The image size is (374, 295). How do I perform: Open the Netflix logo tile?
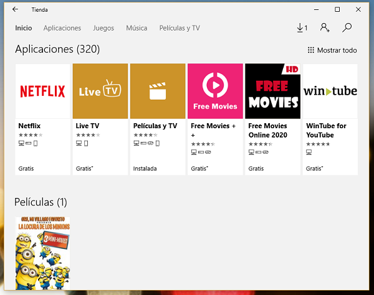pyautogui.click(x=42, y=91)
